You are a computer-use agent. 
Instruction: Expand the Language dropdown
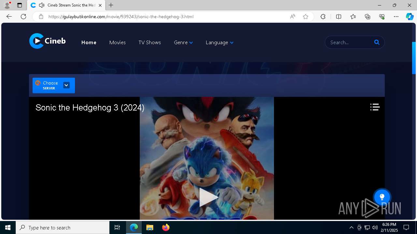[220, 43]
